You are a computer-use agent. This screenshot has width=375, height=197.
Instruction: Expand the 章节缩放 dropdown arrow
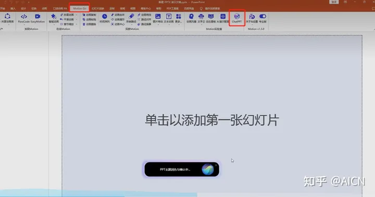coord(77,24)
